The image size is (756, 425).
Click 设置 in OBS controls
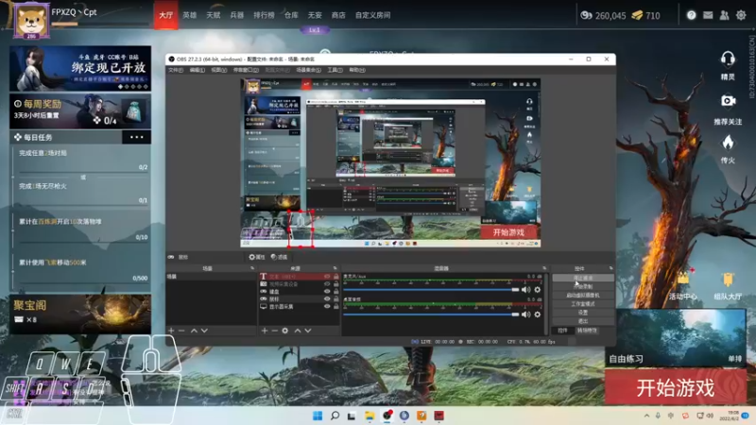click(x=583, y=313)
